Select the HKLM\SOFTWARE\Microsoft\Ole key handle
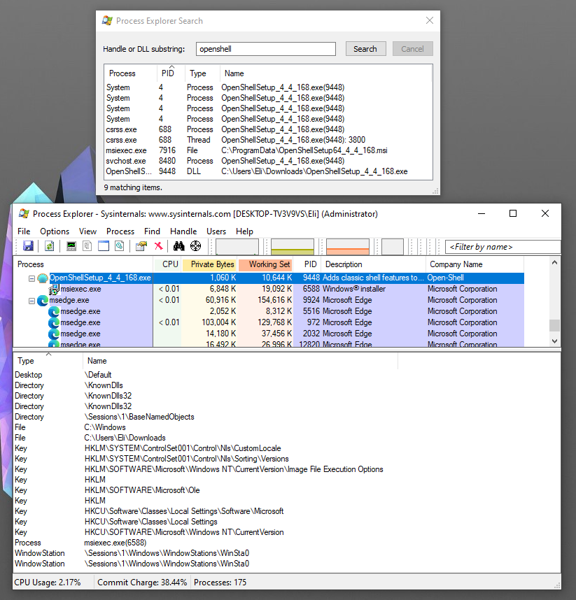Screen dimensions: 576x600 (x=141, y=490)
